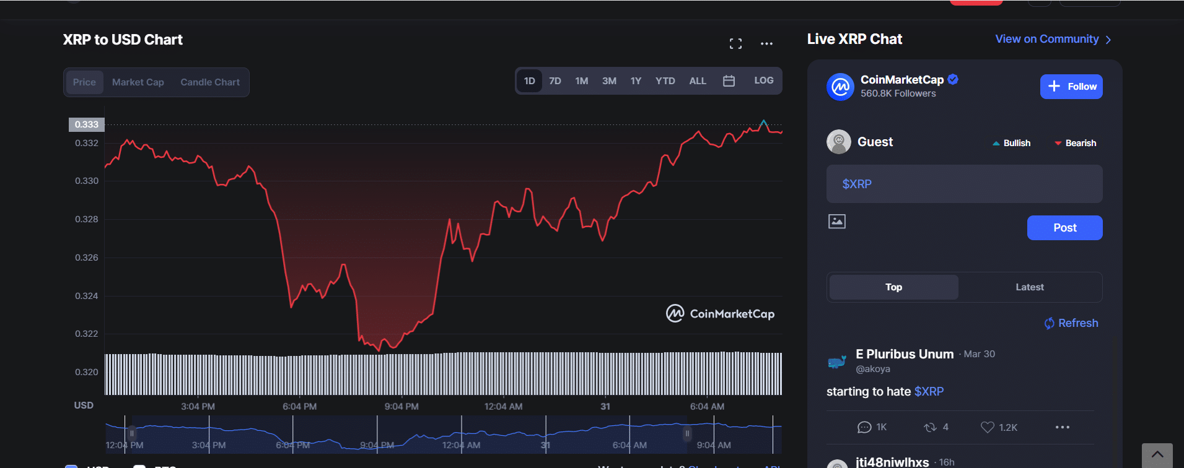
Task: Like the post with 1.2K hearts
Action: tap(988, 427)
